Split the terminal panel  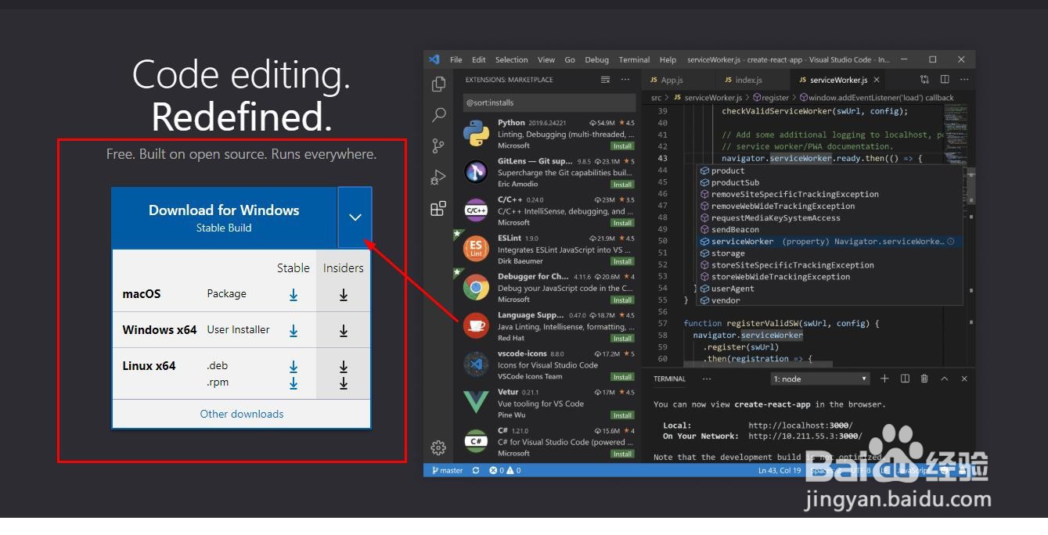tap(905, 379)
